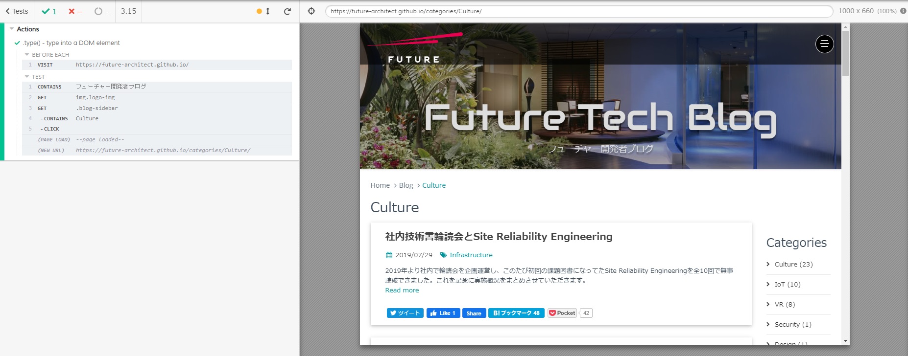
Task: Click the Twitter ツイート share button
Action: pyautogui.click(x=405, y=313)
